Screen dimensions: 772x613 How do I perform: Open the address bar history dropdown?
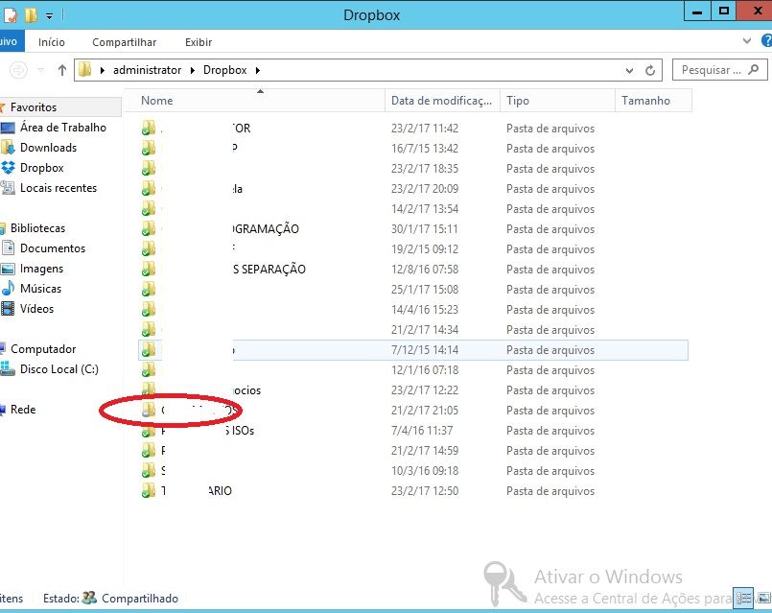[x=630, y=70]
